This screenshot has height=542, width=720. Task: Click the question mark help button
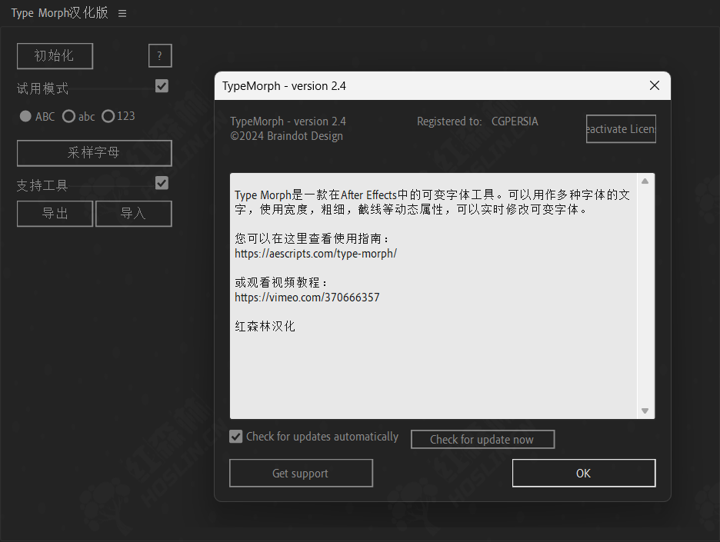point(160,55)
